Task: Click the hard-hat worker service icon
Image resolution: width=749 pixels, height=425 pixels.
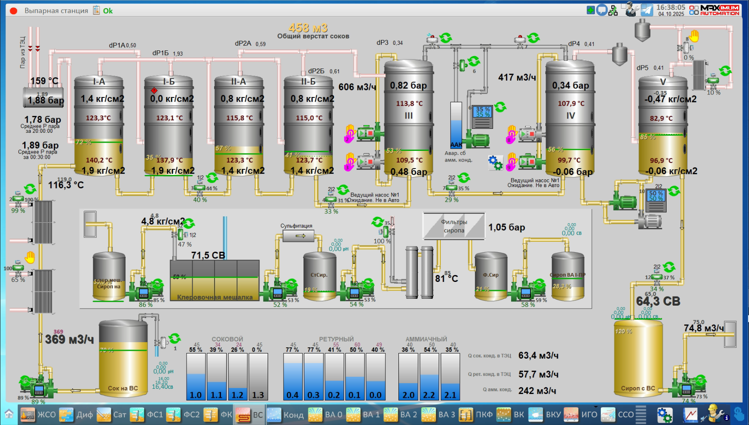Action: [x=714, y=414]
